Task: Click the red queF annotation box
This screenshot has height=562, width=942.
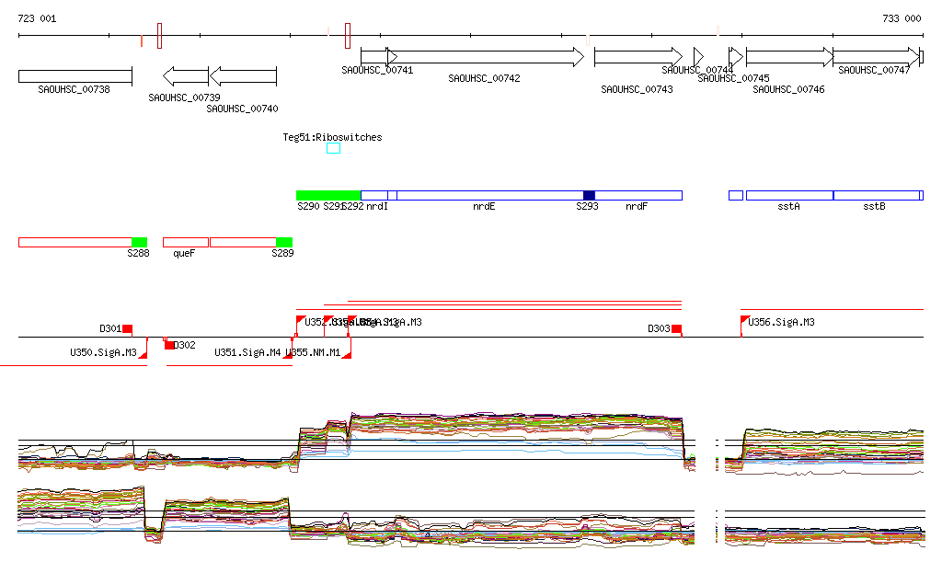Action: pyautogui.click(x=185, y=242)
